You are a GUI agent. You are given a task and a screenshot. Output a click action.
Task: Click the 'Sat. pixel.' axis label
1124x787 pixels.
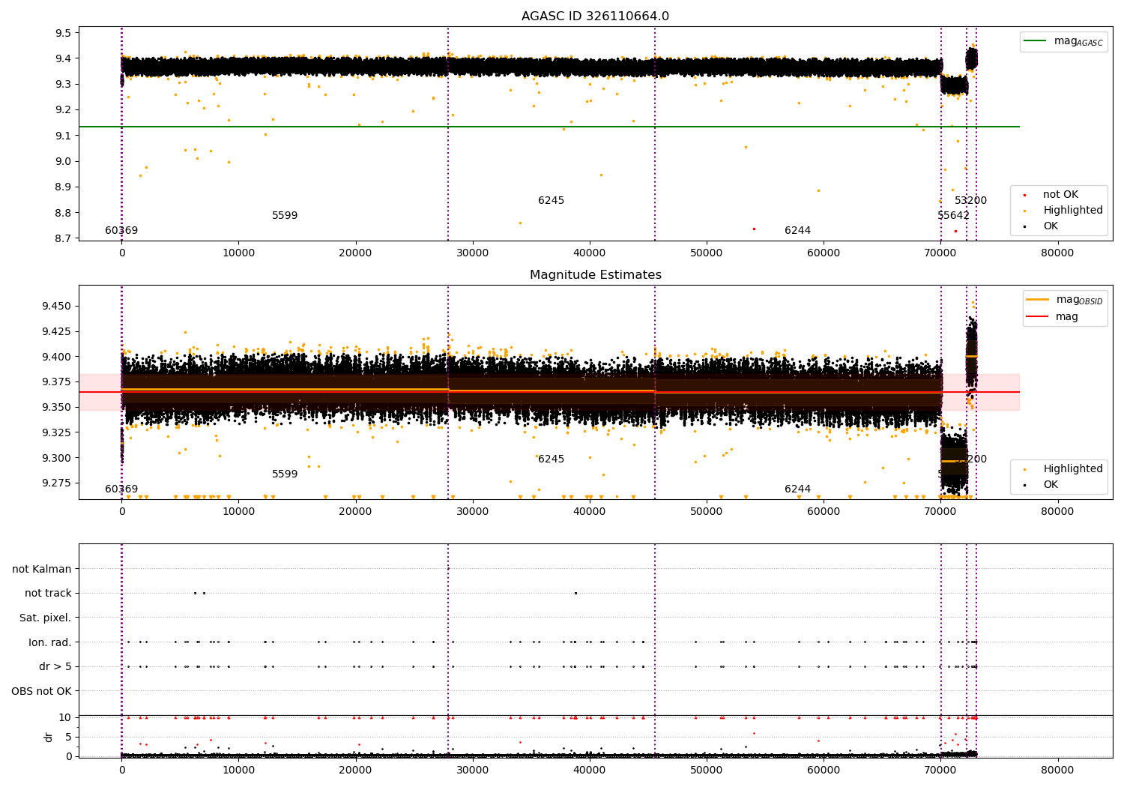pyautogui.click(x=46, y=618)
